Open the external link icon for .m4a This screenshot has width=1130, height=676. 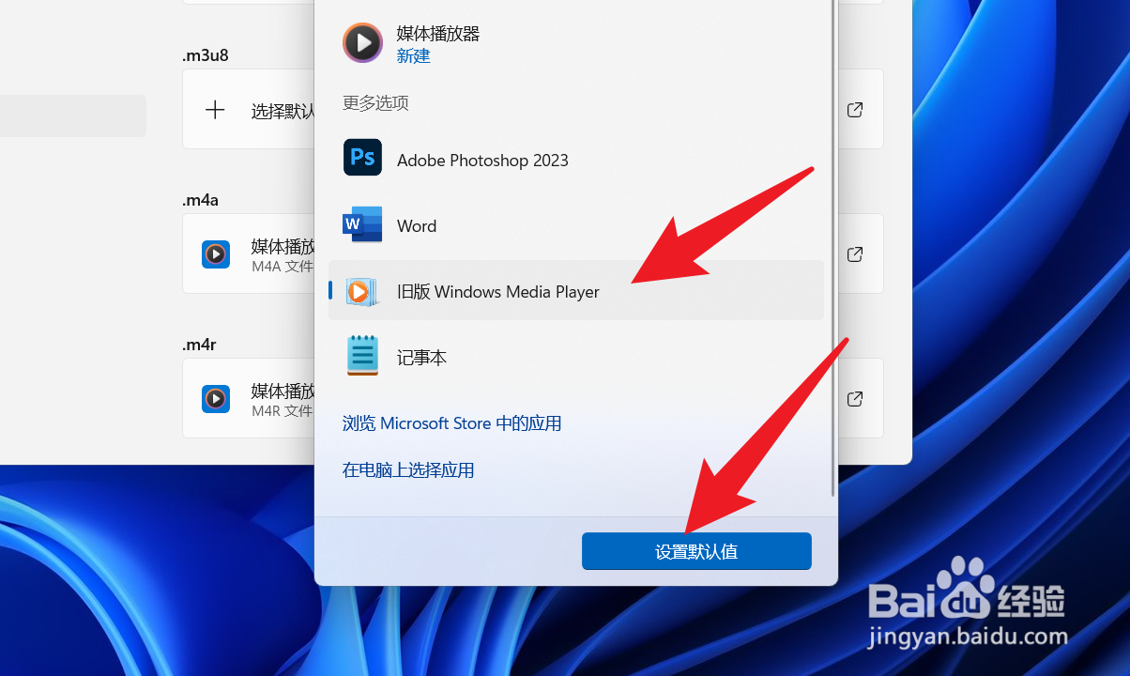click(x=855, y=254)
